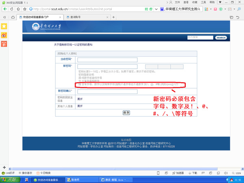Open the Windows 开始 Start button
The image size is (244, 183).
(9, 179)
